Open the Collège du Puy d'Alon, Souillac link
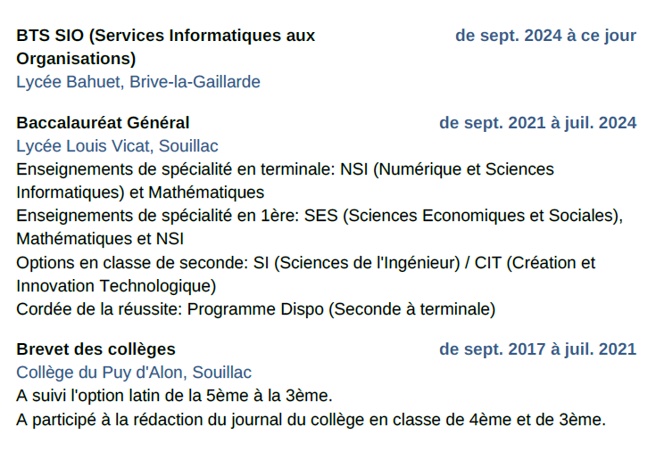Image resolution: width=656 pixels, height=451 pixels. pyautogui.click(x=134, y=373)
